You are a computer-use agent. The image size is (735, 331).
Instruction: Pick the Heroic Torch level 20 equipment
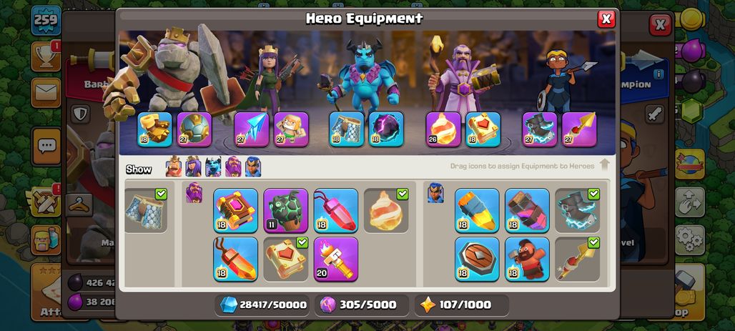click(x=335, y=260)
